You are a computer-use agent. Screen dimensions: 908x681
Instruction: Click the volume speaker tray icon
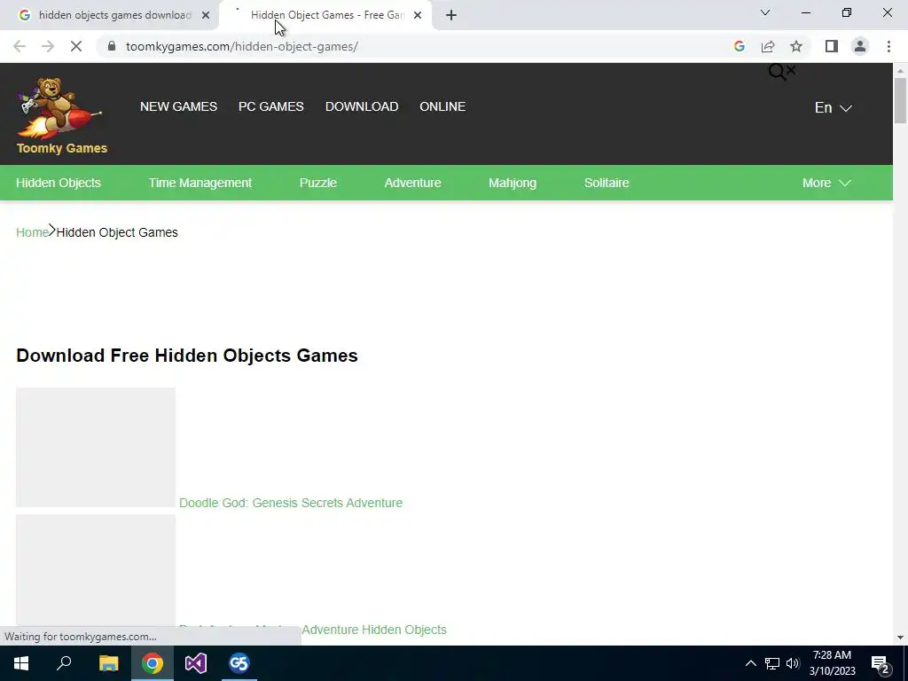[793, 663]
